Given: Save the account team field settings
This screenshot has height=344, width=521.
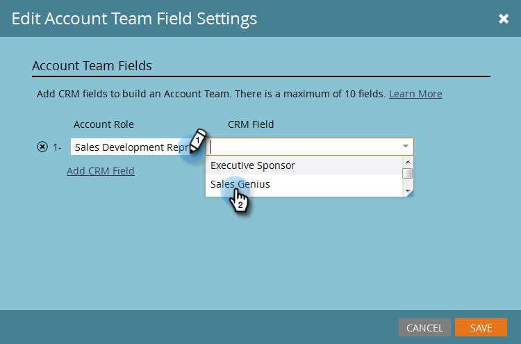Looking at the screenshot, I should point(481,327).
